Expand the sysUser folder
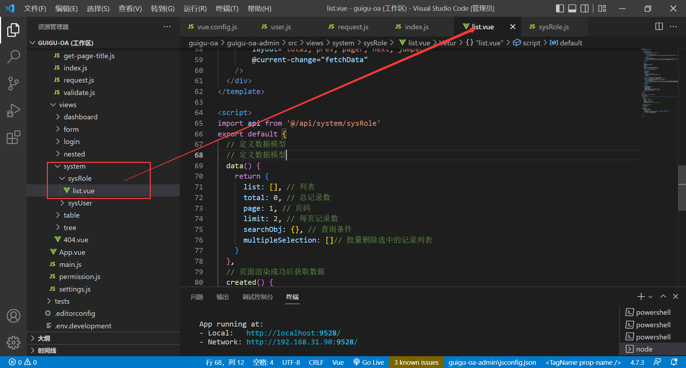 click(80, 203)
